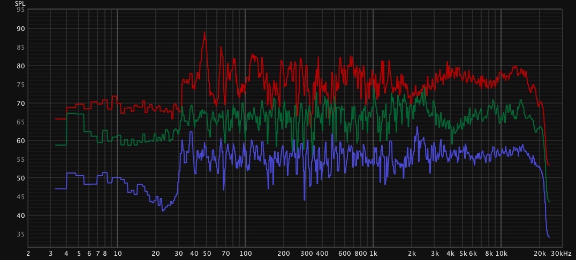576x260 pixels.
Task: Pick the 6 Hz frequency axis label
Action: tap(89, 254)
